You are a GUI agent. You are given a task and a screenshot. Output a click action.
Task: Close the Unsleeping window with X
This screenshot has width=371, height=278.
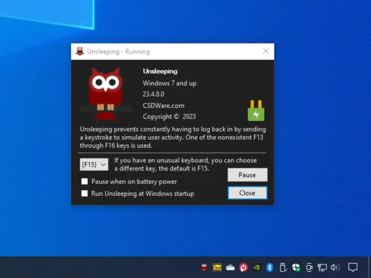[x=266, y=51]
